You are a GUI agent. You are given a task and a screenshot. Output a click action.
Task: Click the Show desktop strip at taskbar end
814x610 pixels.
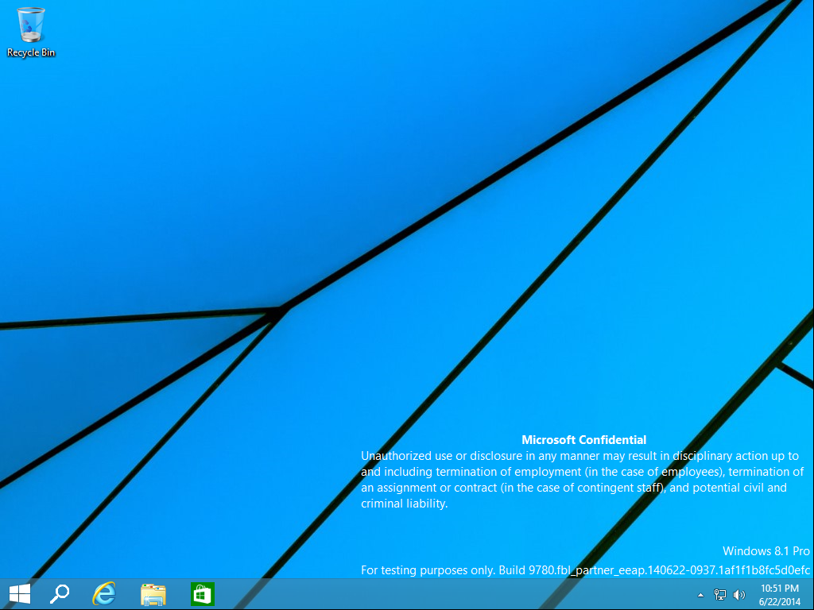click(x=811, y=594)
